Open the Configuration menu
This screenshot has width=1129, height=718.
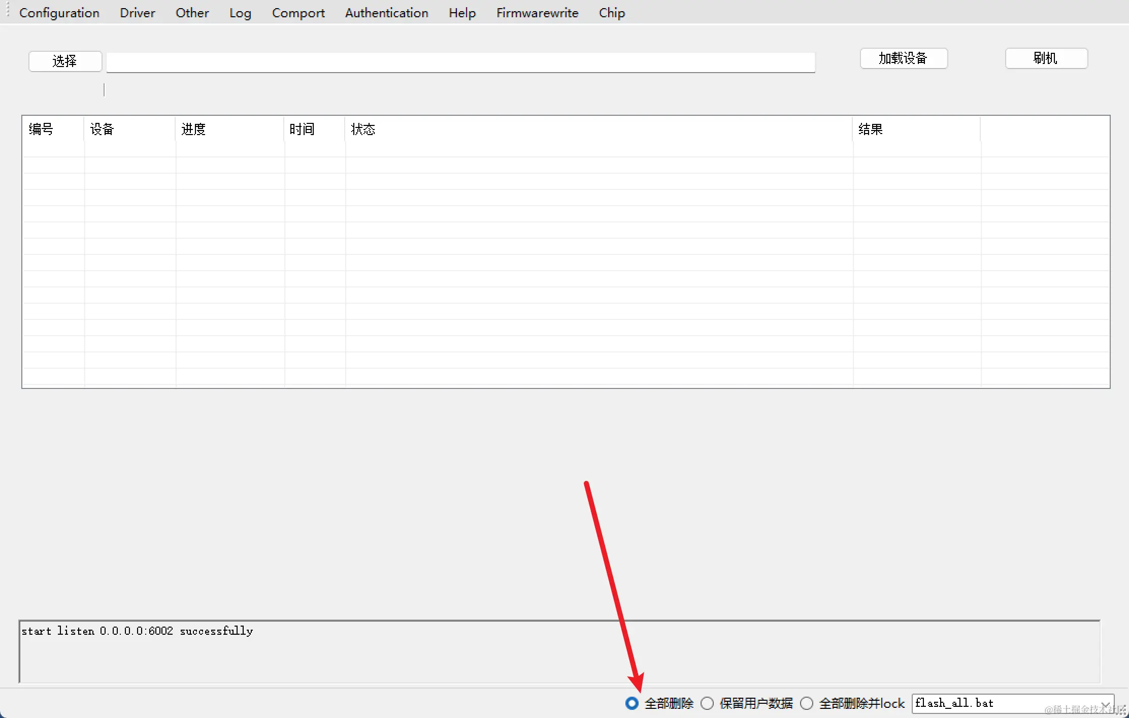tap(59, 13)
